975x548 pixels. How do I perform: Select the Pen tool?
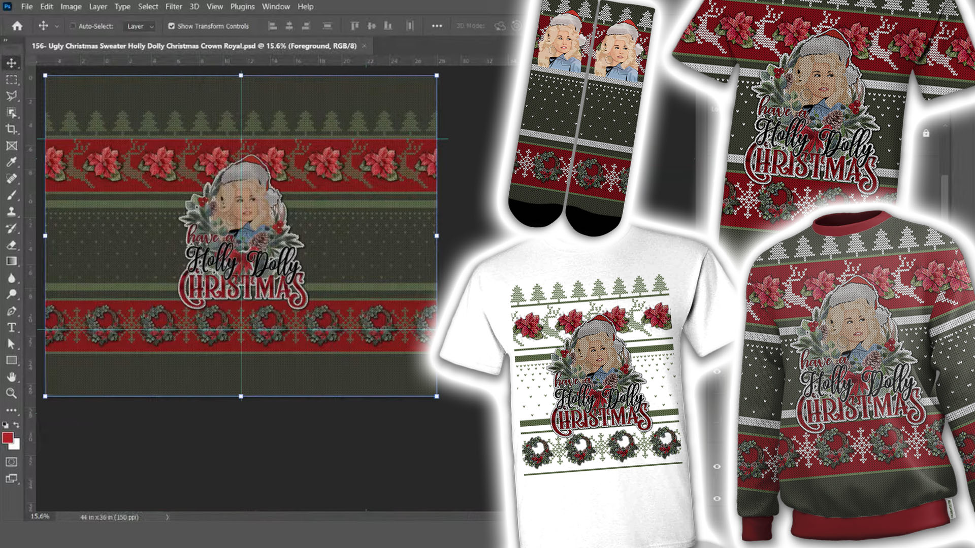click(x=12, y=311)
